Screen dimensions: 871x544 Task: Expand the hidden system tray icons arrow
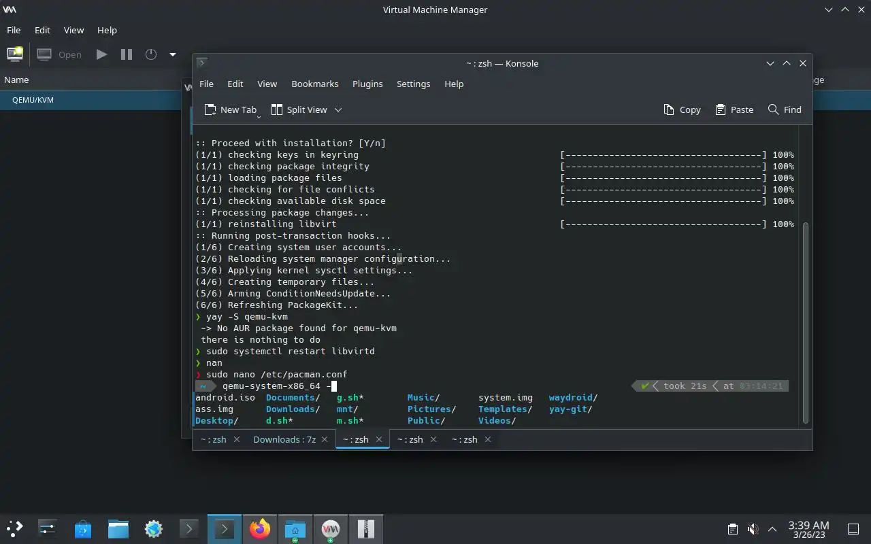pos(772,528)
